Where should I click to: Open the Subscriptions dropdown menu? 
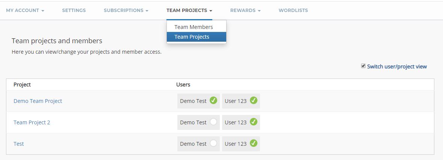126,11
